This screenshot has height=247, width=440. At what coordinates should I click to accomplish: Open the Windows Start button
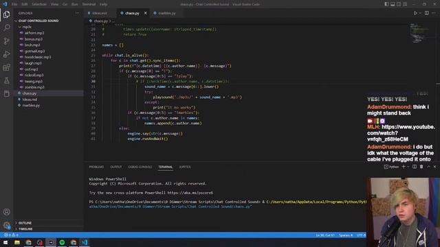pos(5,242)
